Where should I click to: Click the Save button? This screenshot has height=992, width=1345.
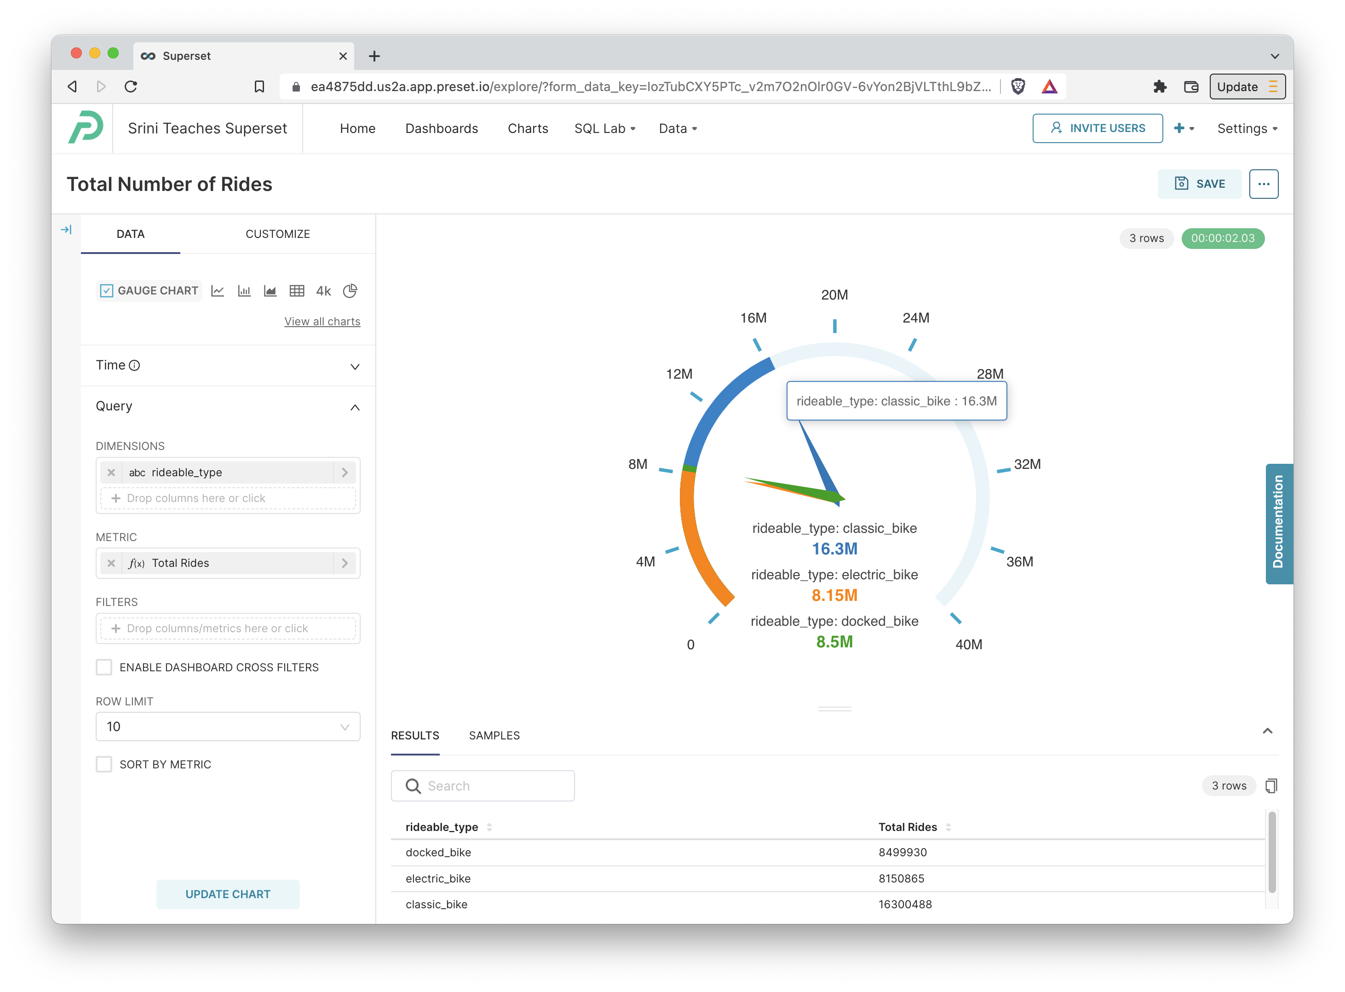[x=1199, y=184]
